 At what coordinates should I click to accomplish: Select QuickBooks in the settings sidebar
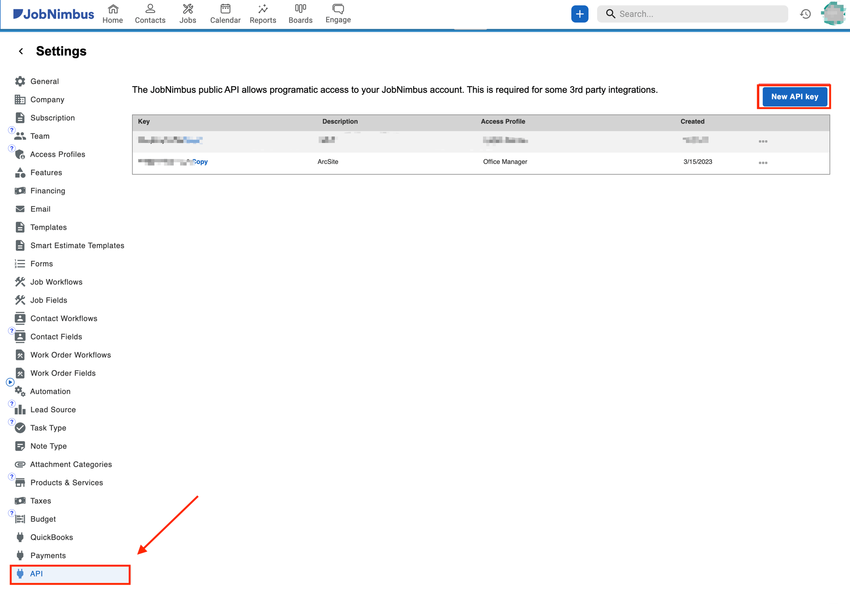coord(51,537)
